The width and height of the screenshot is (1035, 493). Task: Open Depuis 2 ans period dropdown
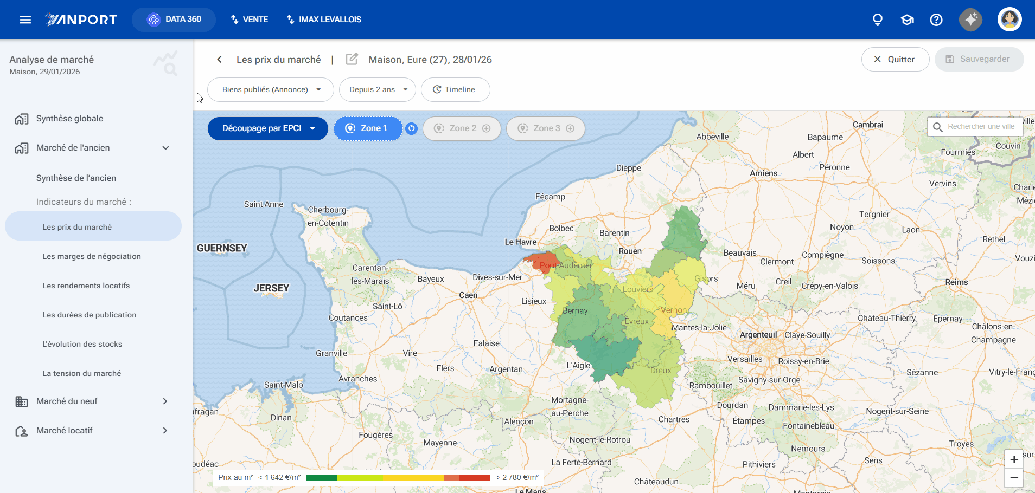pos(377,89)
